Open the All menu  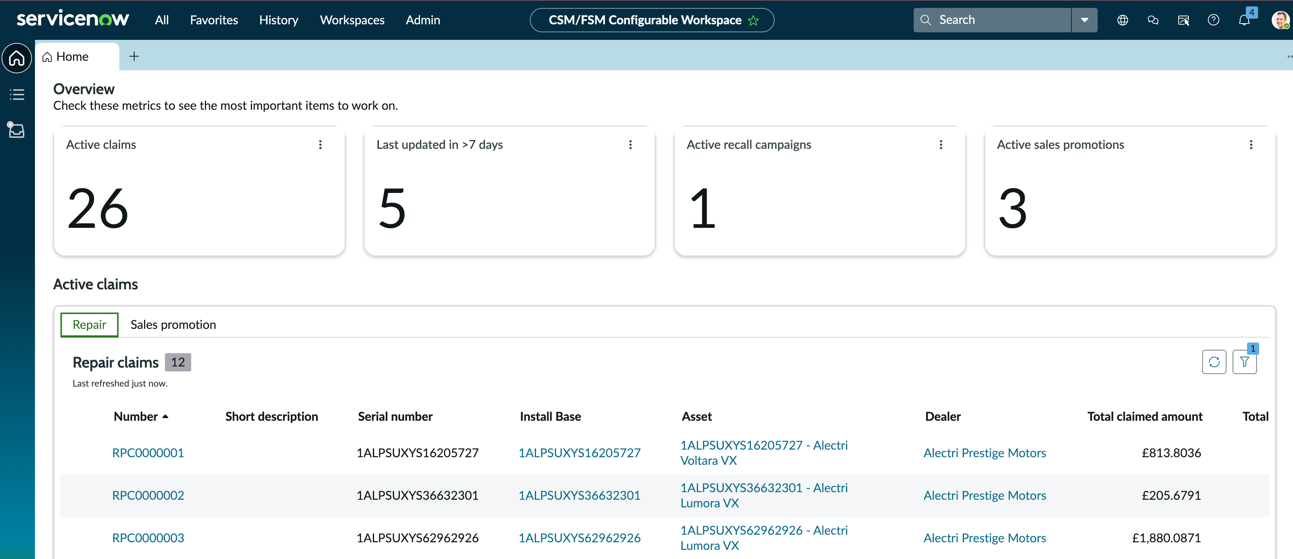click(x=162, y=20)
